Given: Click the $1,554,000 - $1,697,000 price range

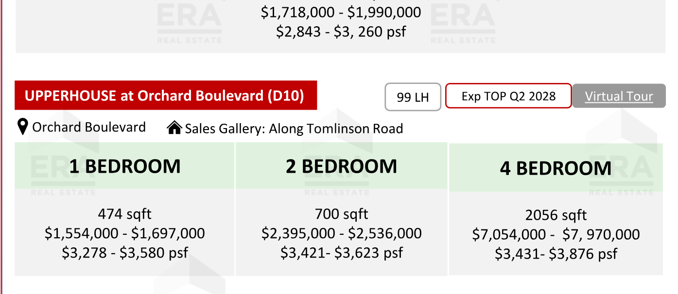Looking at the screenshot, I should (x=125, y=233).
